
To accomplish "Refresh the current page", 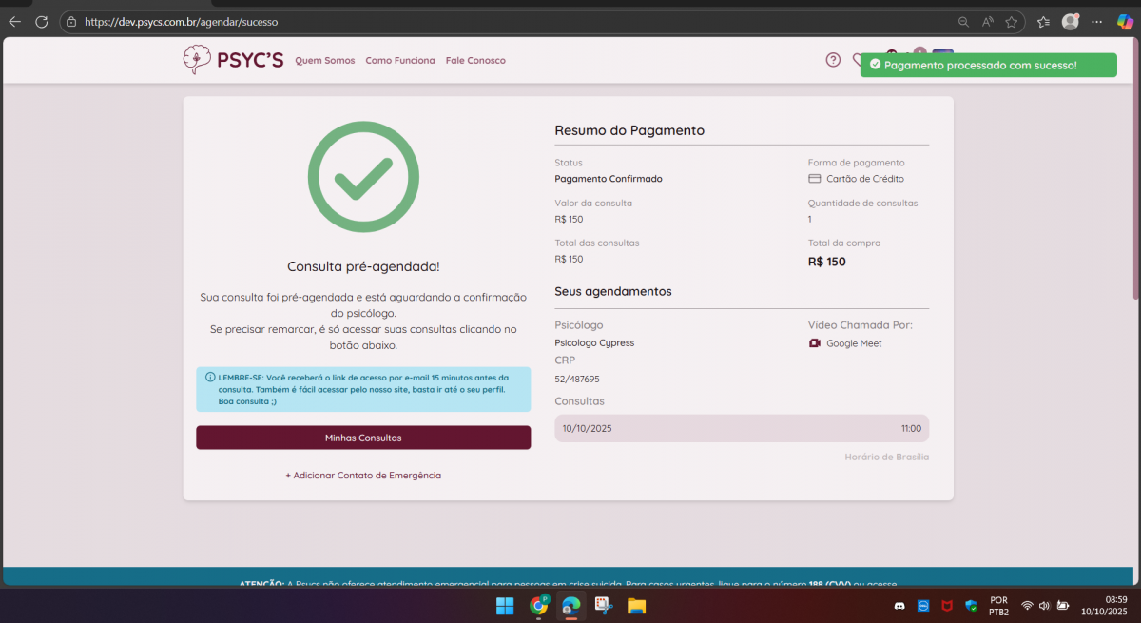I will click(x=41, y=21).
